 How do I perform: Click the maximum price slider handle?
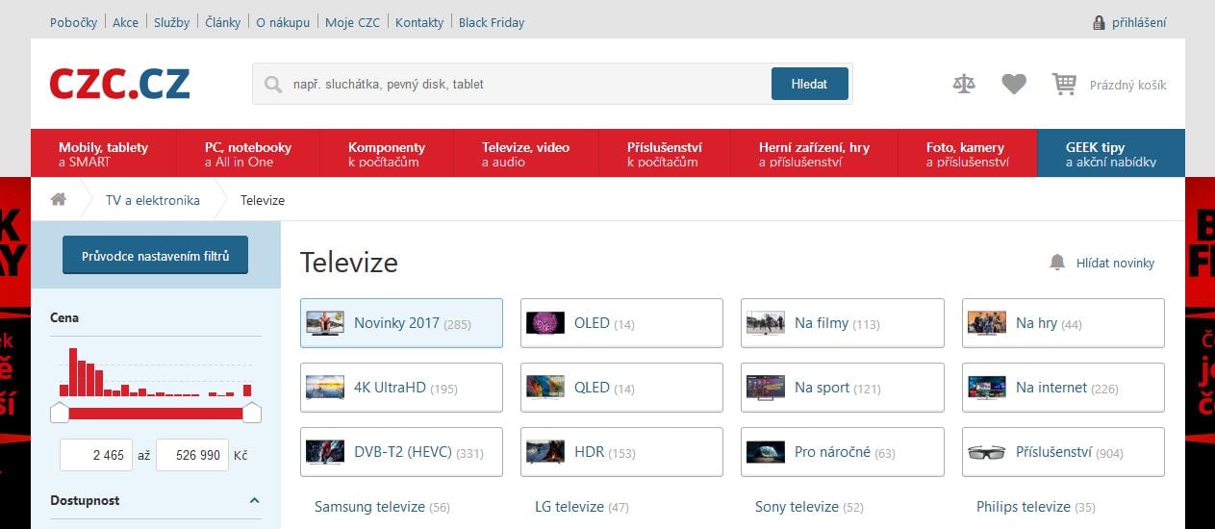click(x=252, y=413)
